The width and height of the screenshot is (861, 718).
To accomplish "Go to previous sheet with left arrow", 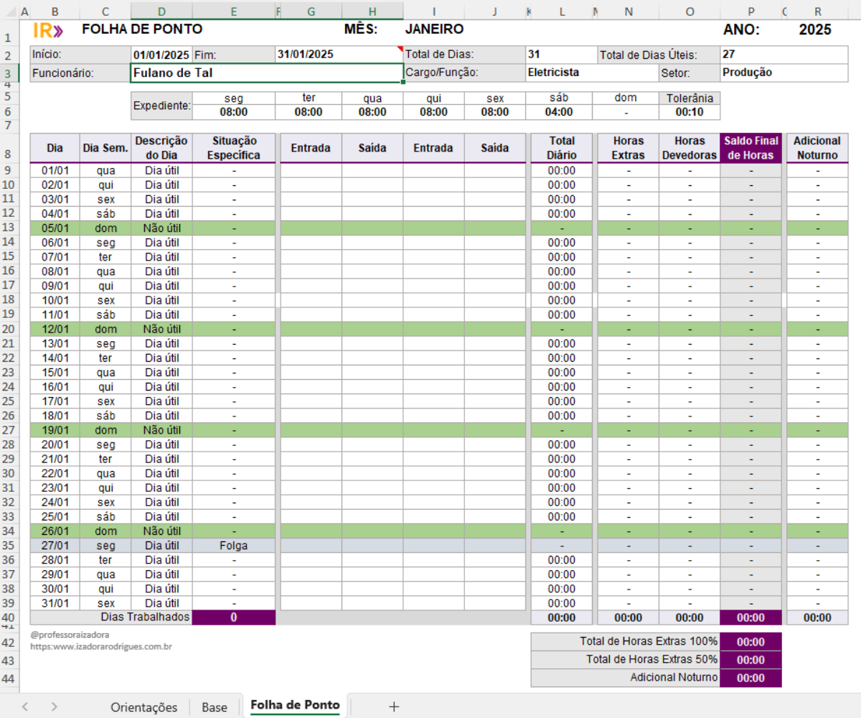I will (25, 707).
